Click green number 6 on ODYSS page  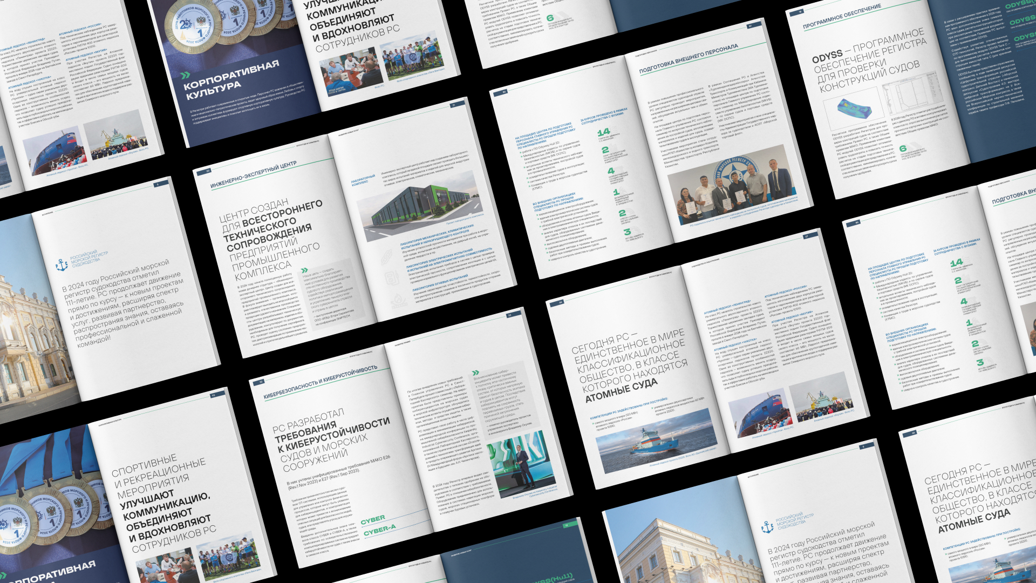(x=902, y=148)
